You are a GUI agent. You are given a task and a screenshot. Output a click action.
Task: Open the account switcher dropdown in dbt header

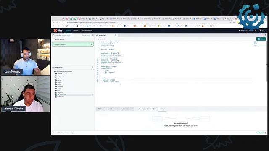(x=248, y=31)
